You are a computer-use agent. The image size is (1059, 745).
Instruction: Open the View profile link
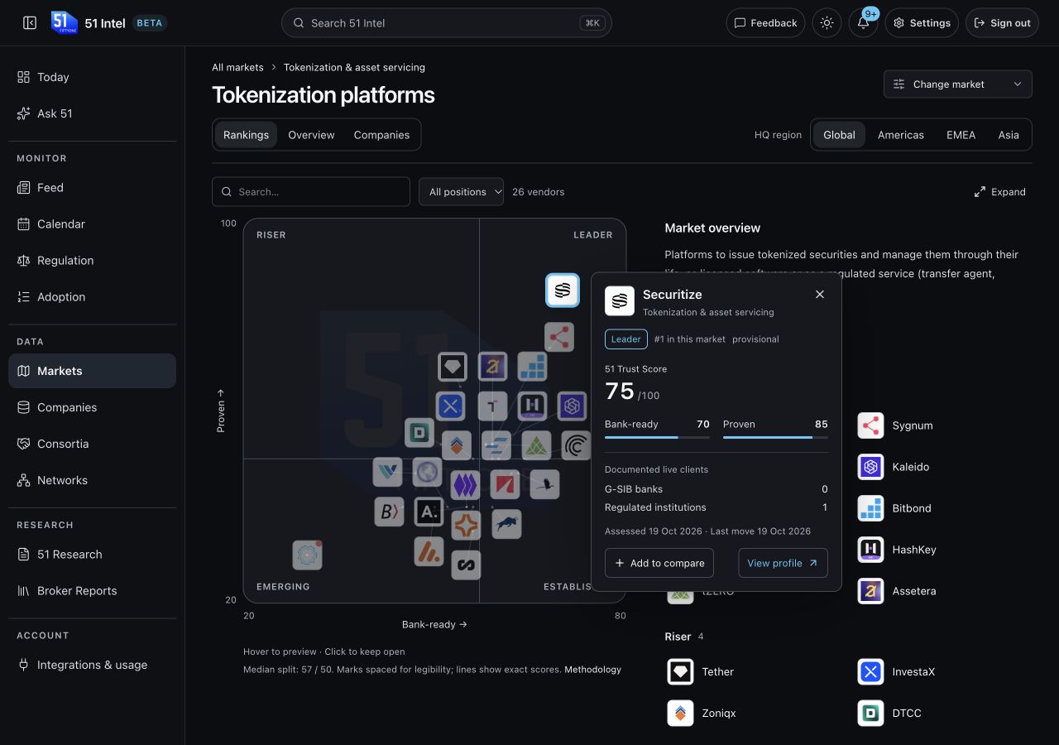tap(783, 563)
